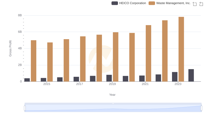Click the 2023 x-axis label
Viewport: 206px width, 118px height.
pos(178,84)
